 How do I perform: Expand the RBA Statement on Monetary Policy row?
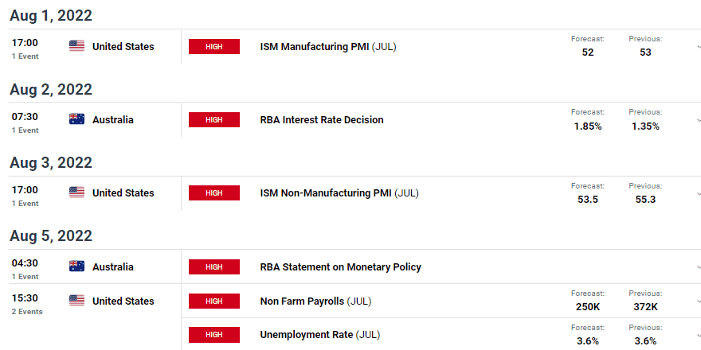point(699,267)
